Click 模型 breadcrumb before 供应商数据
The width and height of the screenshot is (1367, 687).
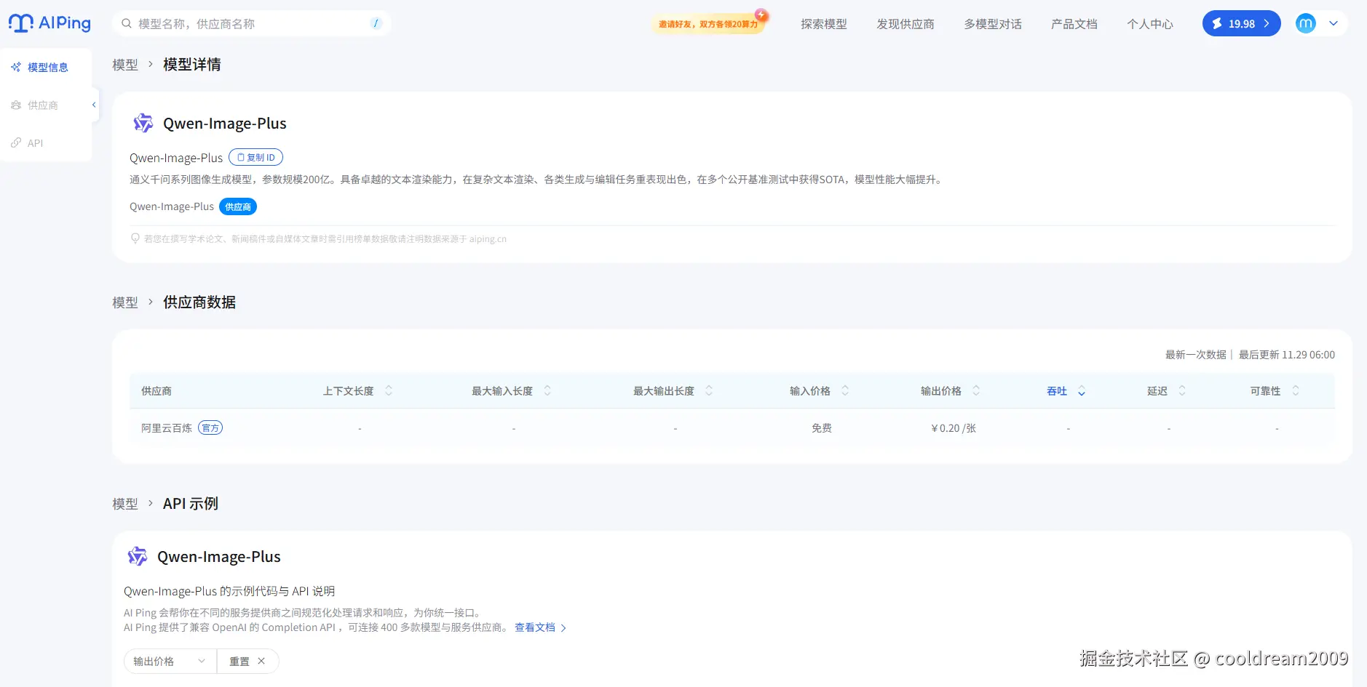125,302
